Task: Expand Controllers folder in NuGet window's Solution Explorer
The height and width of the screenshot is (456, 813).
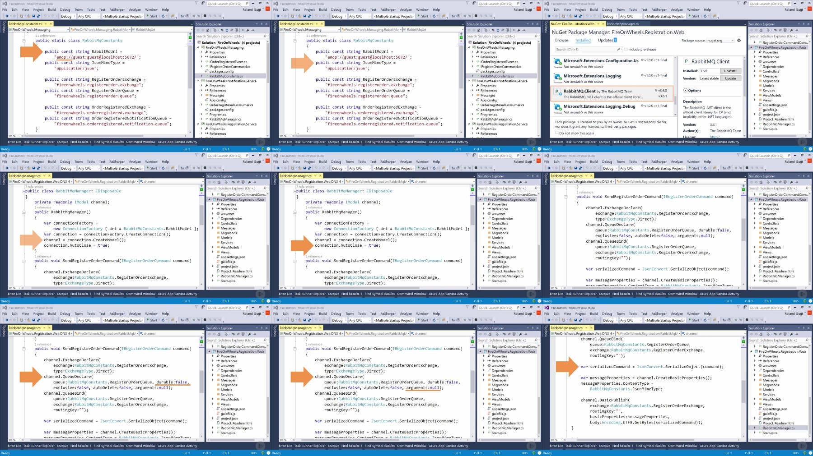Action: pos(755,71)
